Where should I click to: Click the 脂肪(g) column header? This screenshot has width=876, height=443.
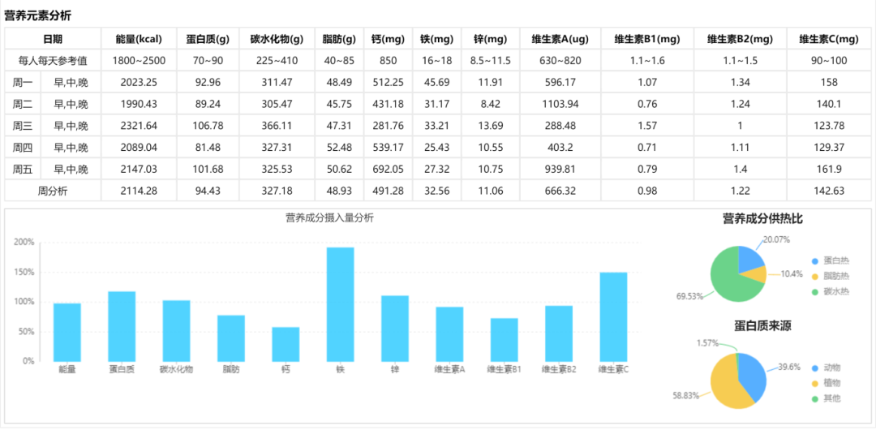(x=339, y=39)
